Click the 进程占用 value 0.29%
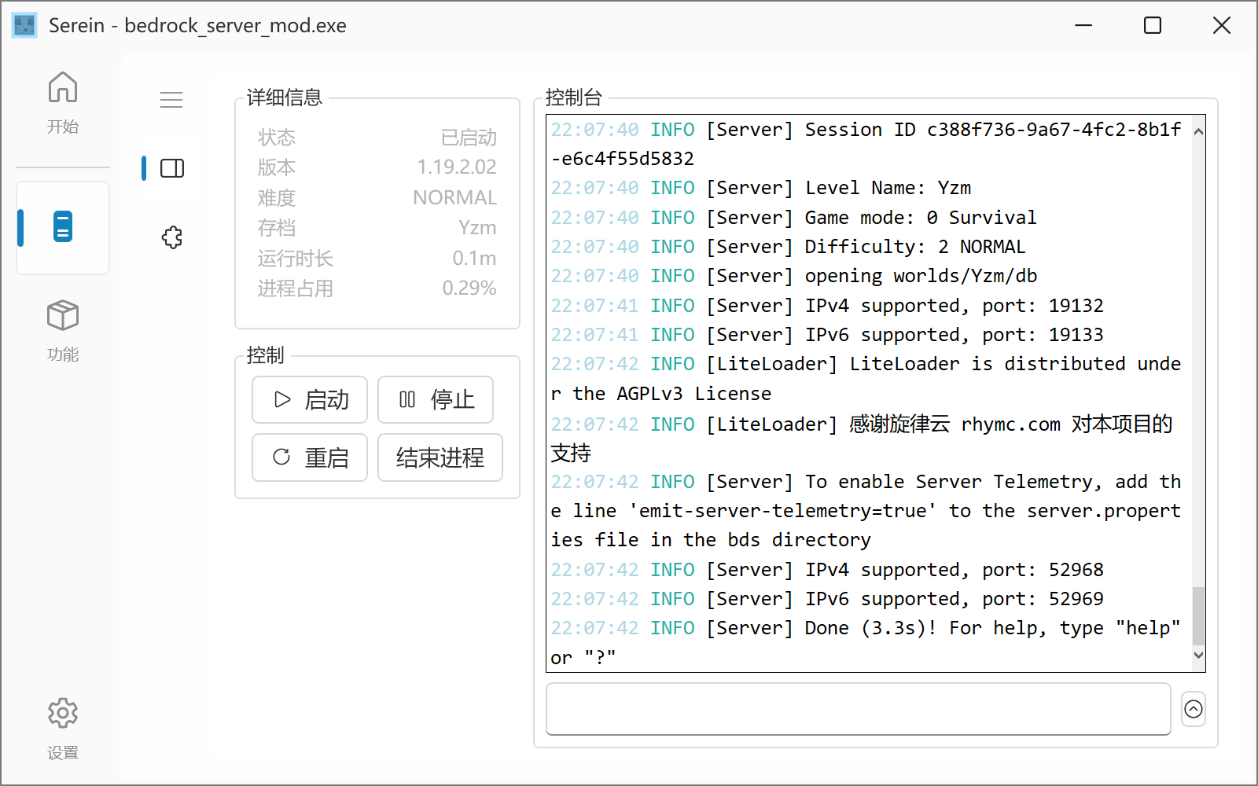The width and height of the screenshot is (1258, 786). tap(469, 288)
